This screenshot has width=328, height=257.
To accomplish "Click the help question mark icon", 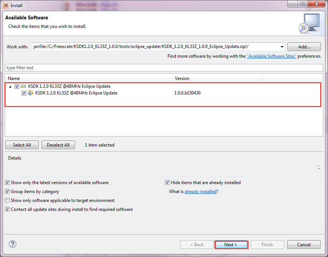I will click(x=13, y=244).
